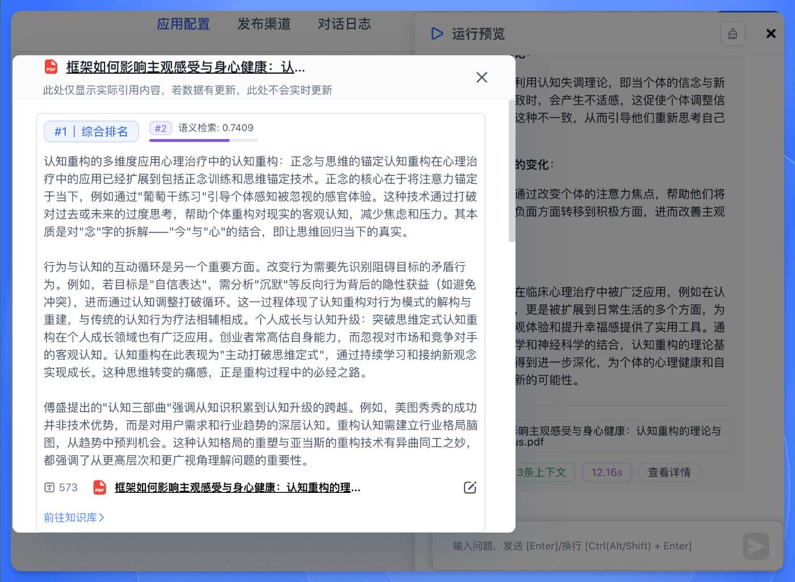Open the modal title document link
795x582 pixels.
click(x=186, y=67)
